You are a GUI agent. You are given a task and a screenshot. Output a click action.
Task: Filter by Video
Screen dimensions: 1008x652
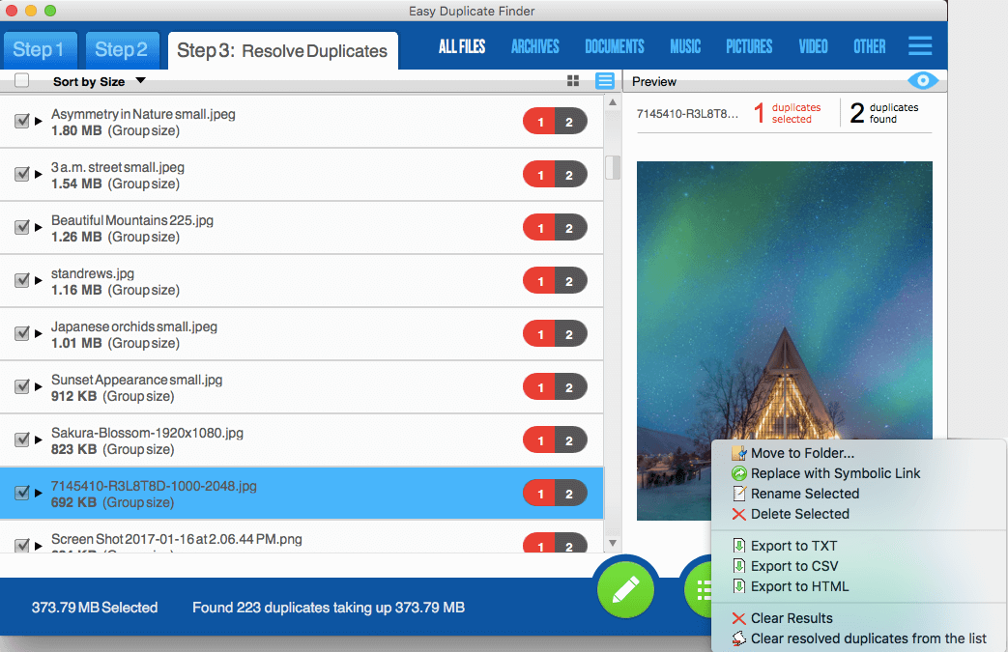(813, 46)
